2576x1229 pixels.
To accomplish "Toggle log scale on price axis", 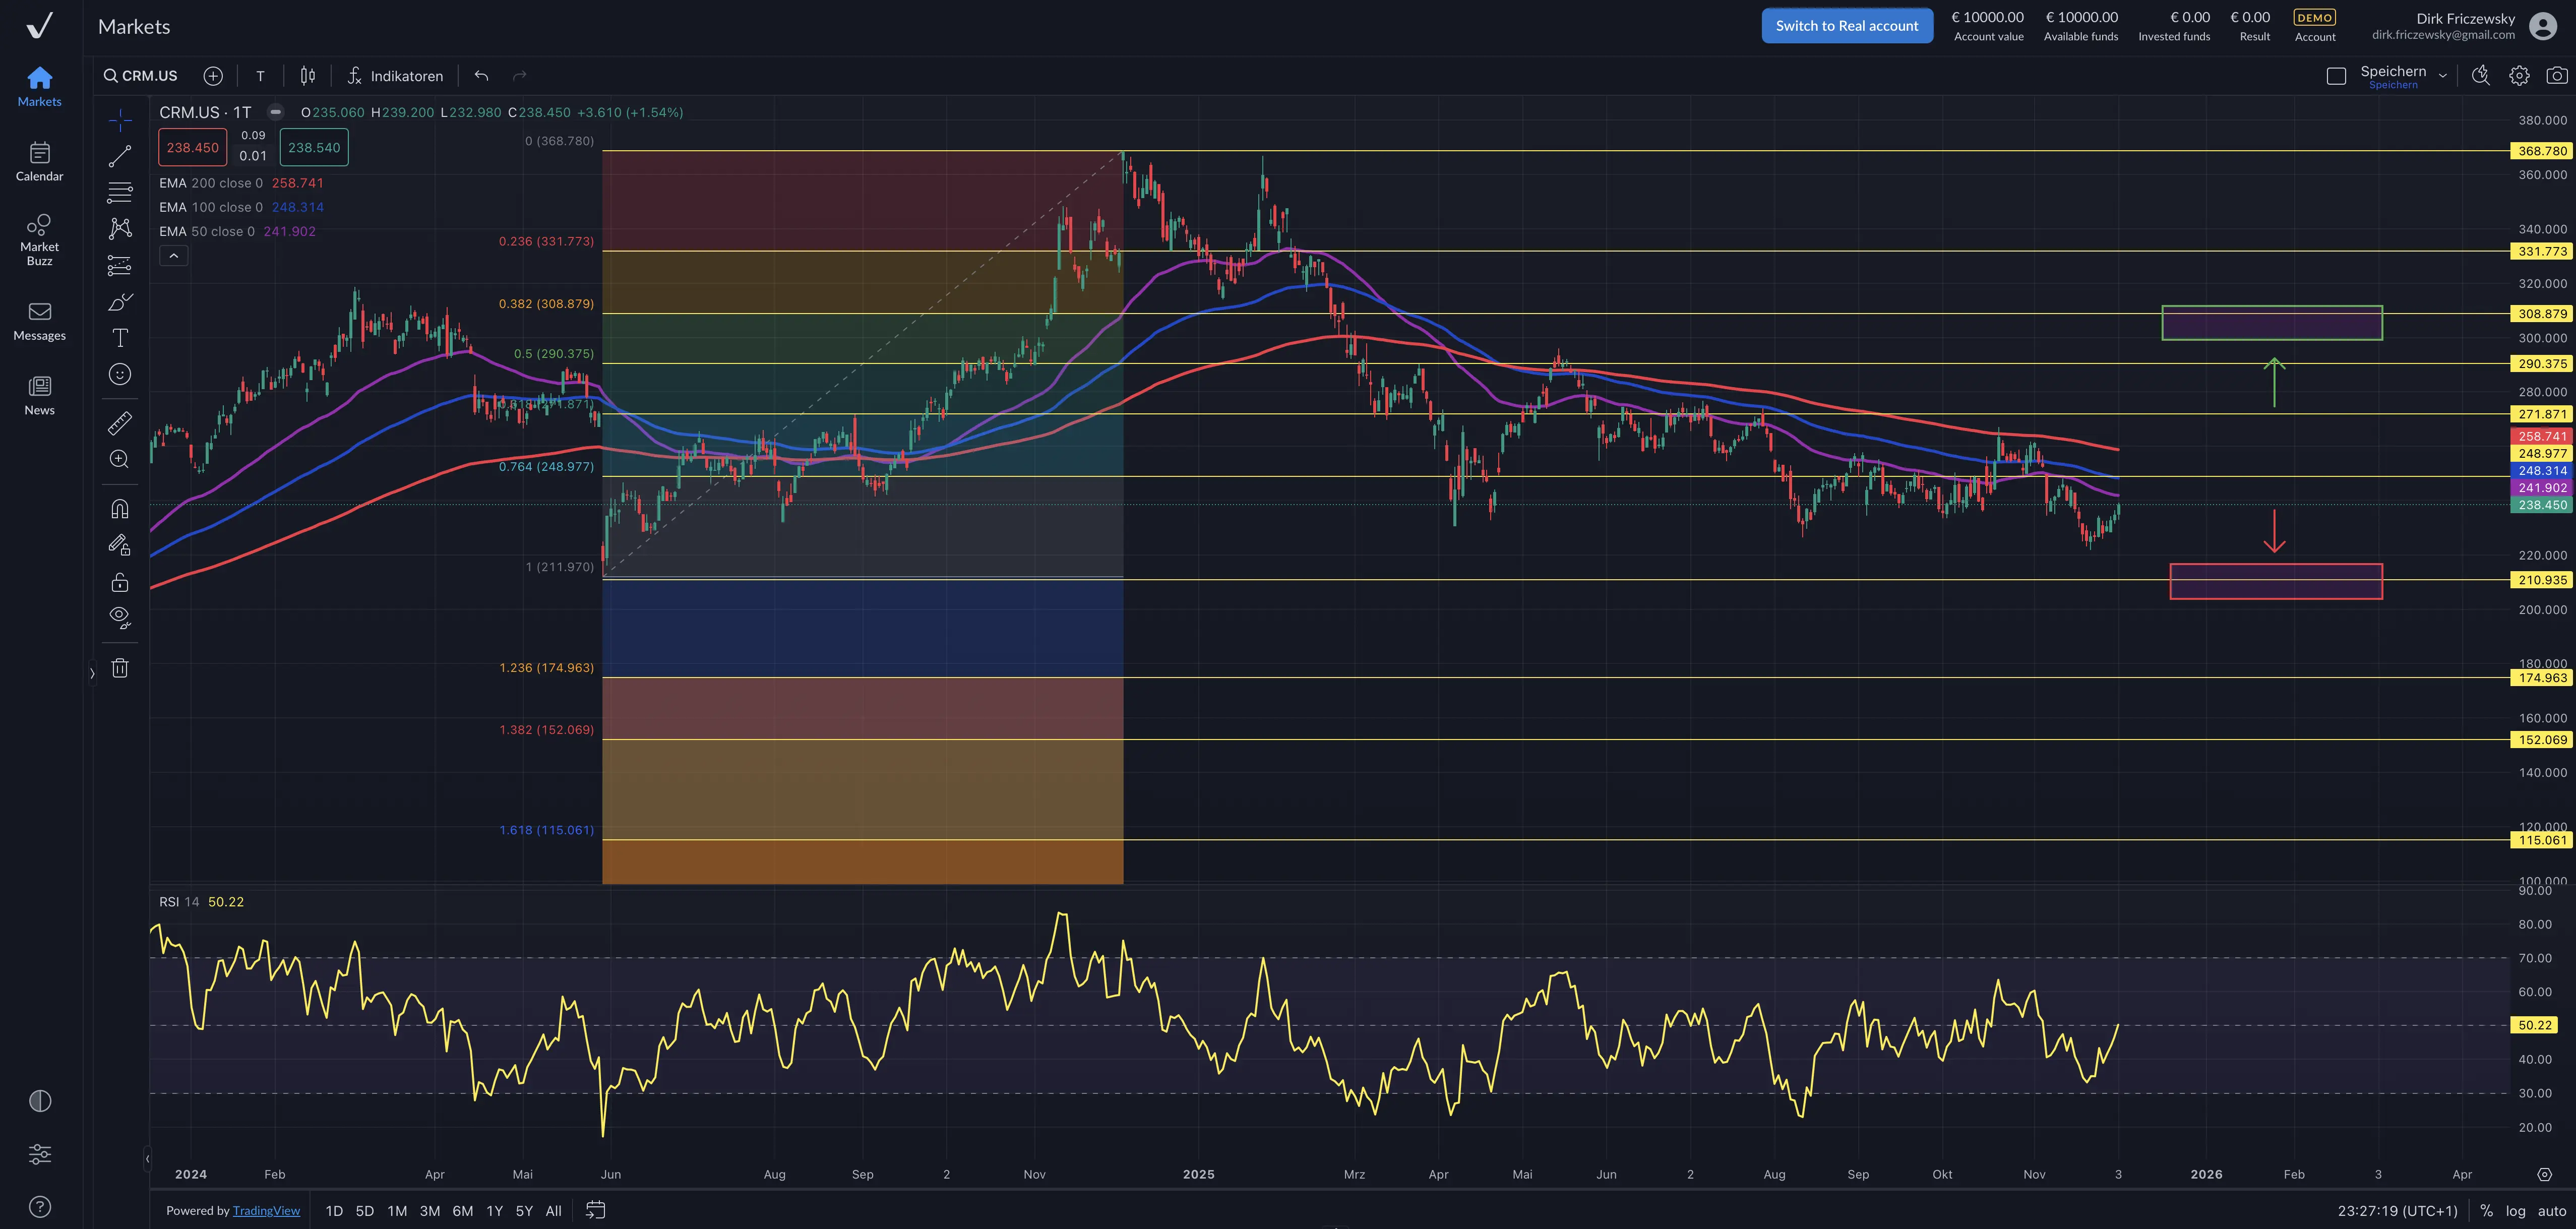I will (2515, 1210).
